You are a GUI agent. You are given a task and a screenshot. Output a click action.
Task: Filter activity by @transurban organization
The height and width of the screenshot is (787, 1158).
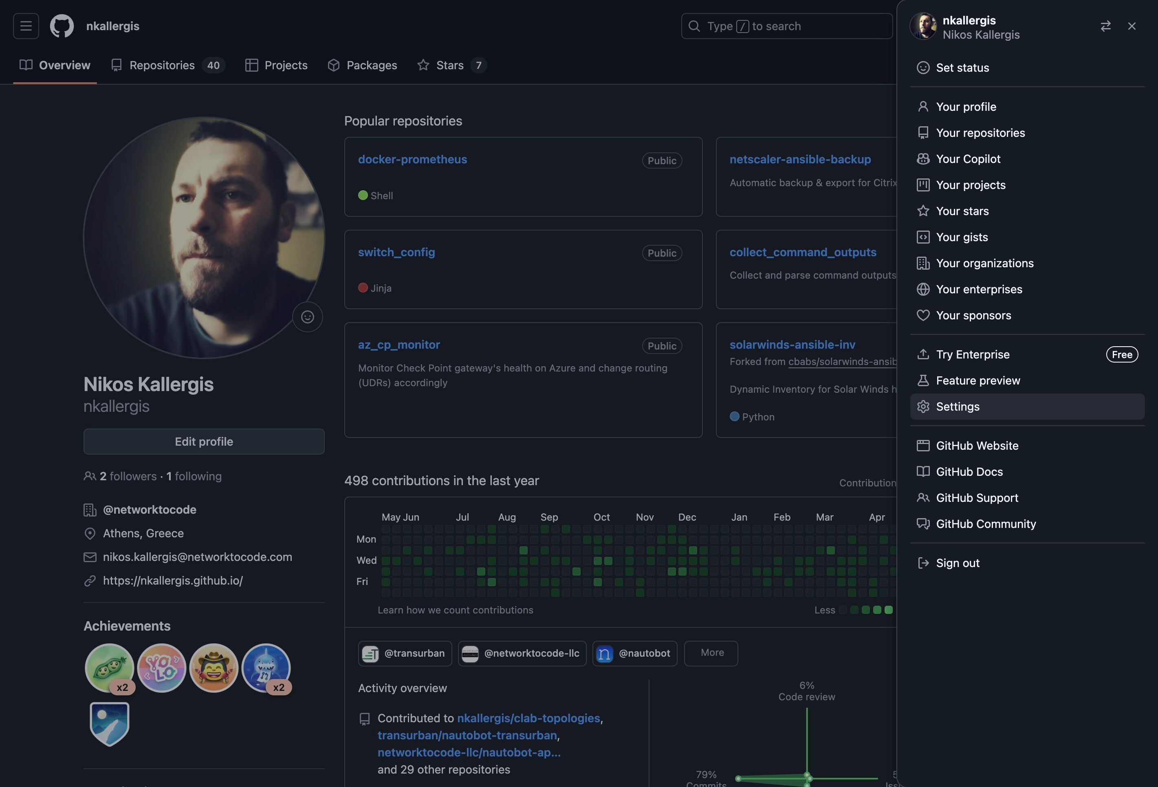[405, 653]
